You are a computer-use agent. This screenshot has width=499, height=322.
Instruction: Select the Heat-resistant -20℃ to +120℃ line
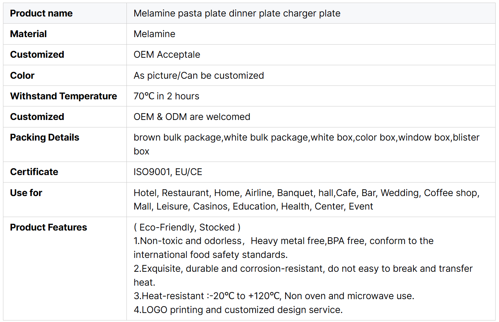tap(274, 296)
